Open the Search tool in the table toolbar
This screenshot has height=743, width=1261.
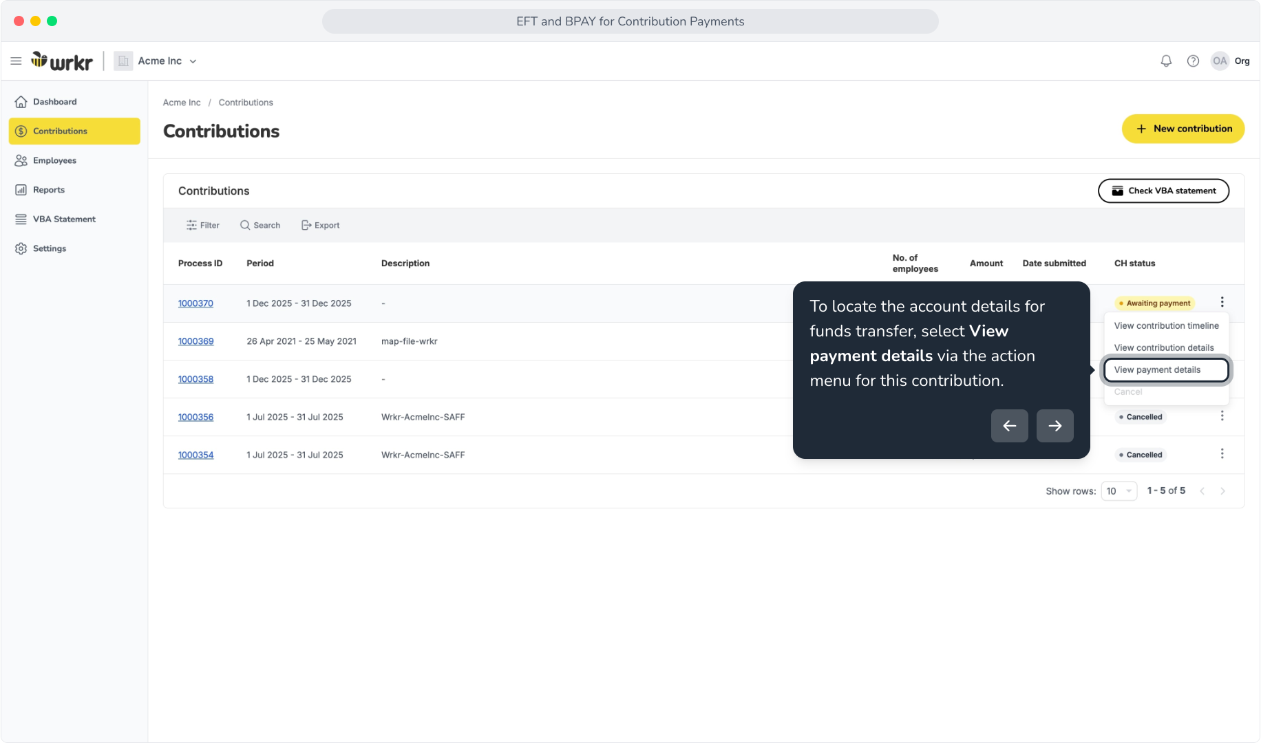tap(259, 226)
